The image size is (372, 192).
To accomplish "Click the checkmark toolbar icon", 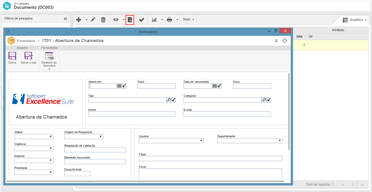I will (x=142, y=20).
